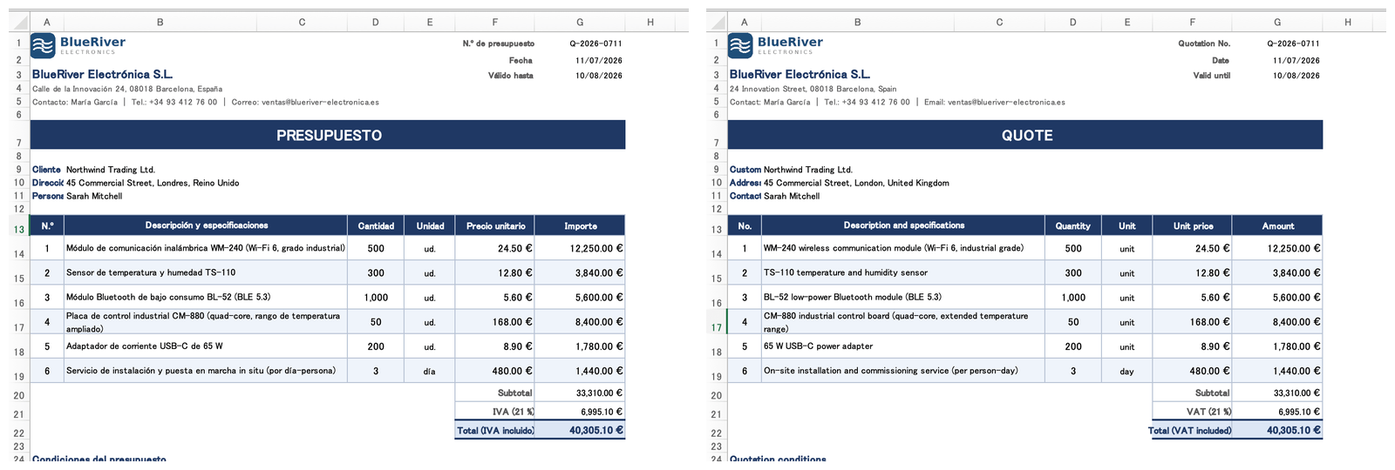This screenshot has height=470, width=1395.
Task: Click the 'Total (IVA incluido)' label cell
Action: 495,430
